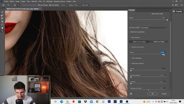
Task: Click the Contour progressif slider track
Action: [x=148, y=77]
